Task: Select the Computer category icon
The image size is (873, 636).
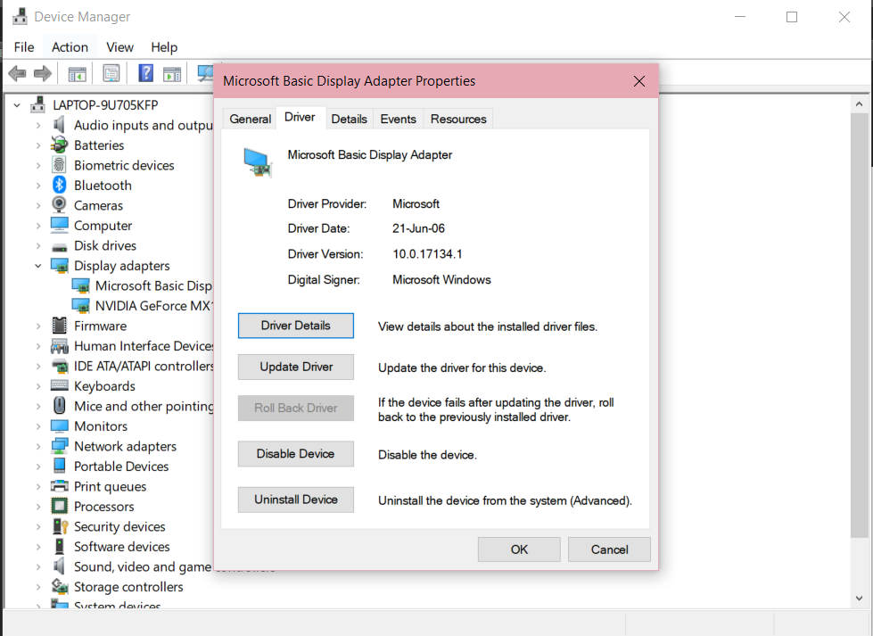Action: pyautogui.click(x=59, y=225)
